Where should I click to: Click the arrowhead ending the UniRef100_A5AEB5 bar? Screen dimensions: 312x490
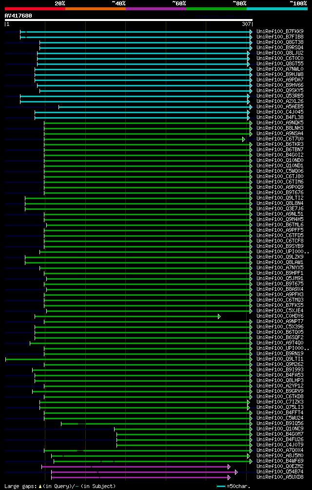pyautogui.click(x=251, y=107)
